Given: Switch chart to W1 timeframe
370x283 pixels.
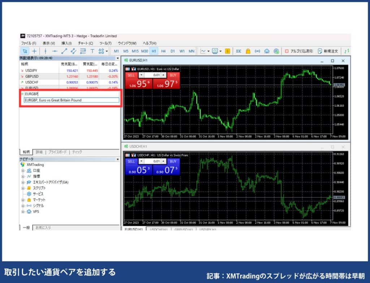Looking at the screenshot, I should (x=182, y=51).
